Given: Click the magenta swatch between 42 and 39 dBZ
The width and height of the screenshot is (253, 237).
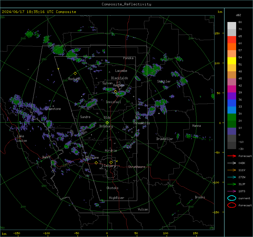Looking at the screenshot, I should click(x=232, y=89).
